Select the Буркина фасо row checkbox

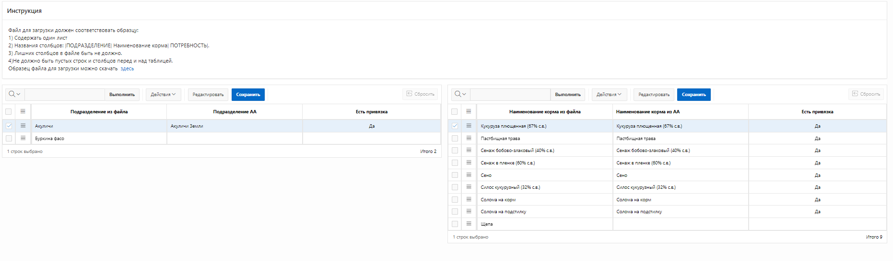tap(9, 138)
